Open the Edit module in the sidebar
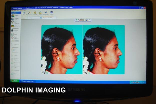Viewport: 156px width, 104px height. pyautogui.click(x=15, y=22)
